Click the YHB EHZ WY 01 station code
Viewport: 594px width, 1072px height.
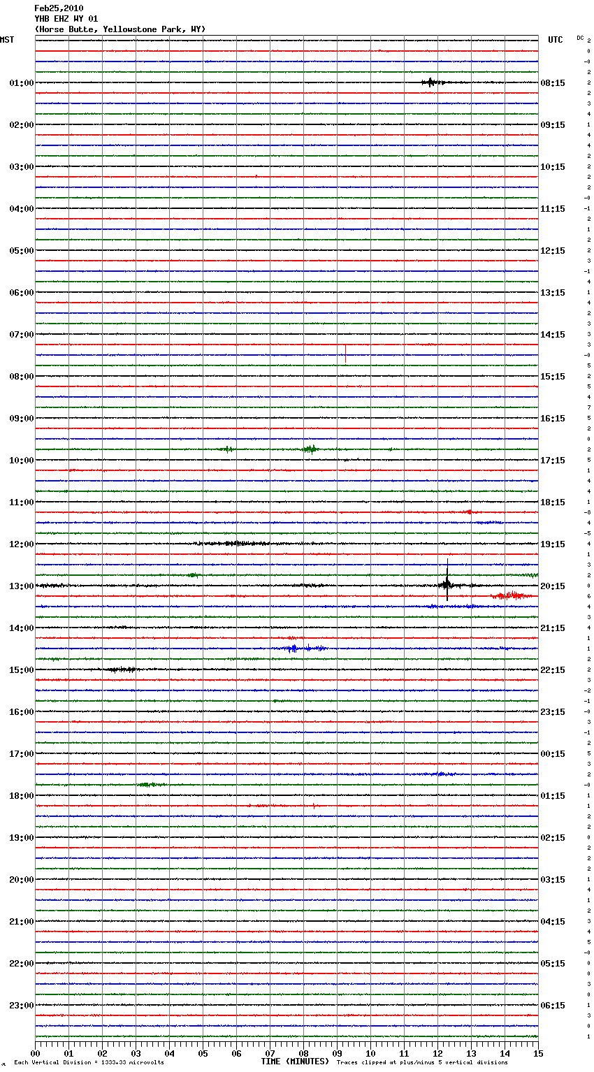click(66, 19)
